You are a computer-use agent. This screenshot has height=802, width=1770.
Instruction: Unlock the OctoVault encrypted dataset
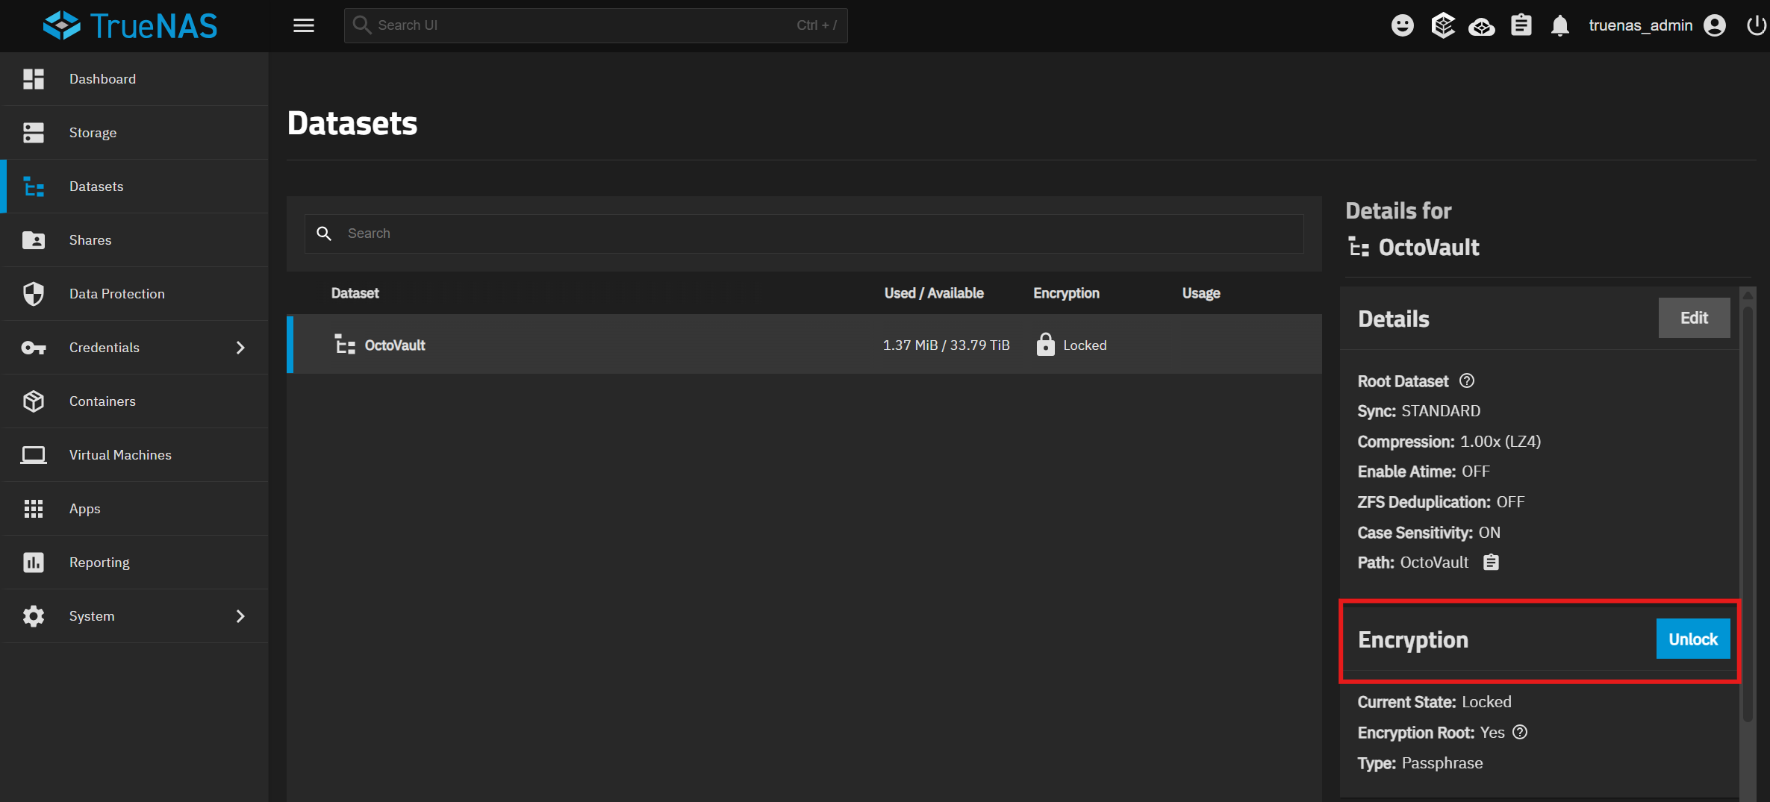(x=1692, y=639)
